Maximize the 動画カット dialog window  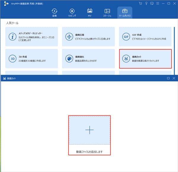pos(168,78)
